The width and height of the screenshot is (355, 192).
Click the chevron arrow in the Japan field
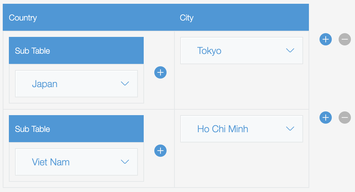click(x=125, y=84)
